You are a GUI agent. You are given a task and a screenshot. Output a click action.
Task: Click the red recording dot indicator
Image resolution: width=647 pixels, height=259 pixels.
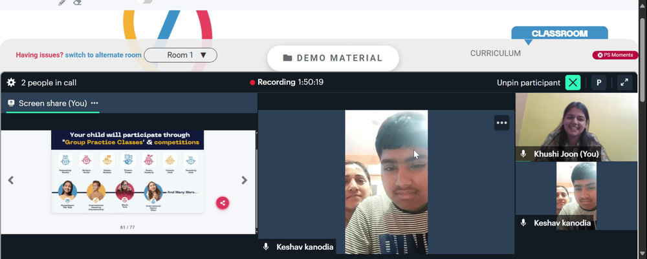pyautogui.click(x=252, y=83)
